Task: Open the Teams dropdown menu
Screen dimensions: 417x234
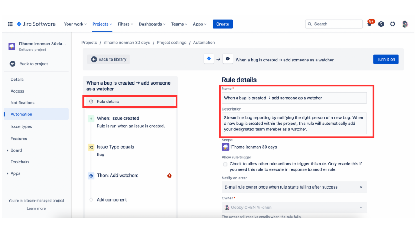Action: pyautogui.click(x=179, y=24)
